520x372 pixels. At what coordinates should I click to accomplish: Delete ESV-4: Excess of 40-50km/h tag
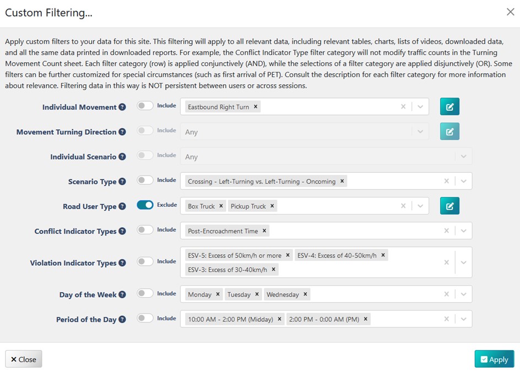tap(383, 255)
